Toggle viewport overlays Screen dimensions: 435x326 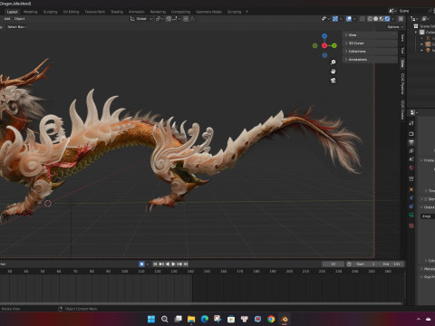349,19
